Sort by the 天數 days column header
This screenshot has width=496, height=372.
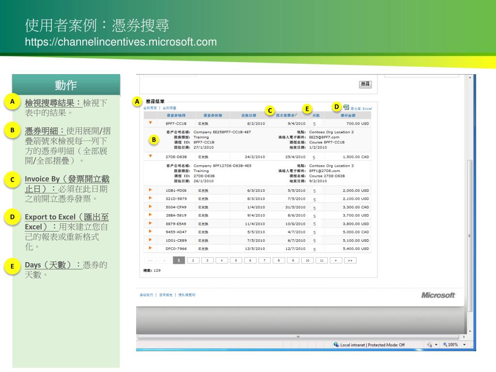[x=316, y=115]
